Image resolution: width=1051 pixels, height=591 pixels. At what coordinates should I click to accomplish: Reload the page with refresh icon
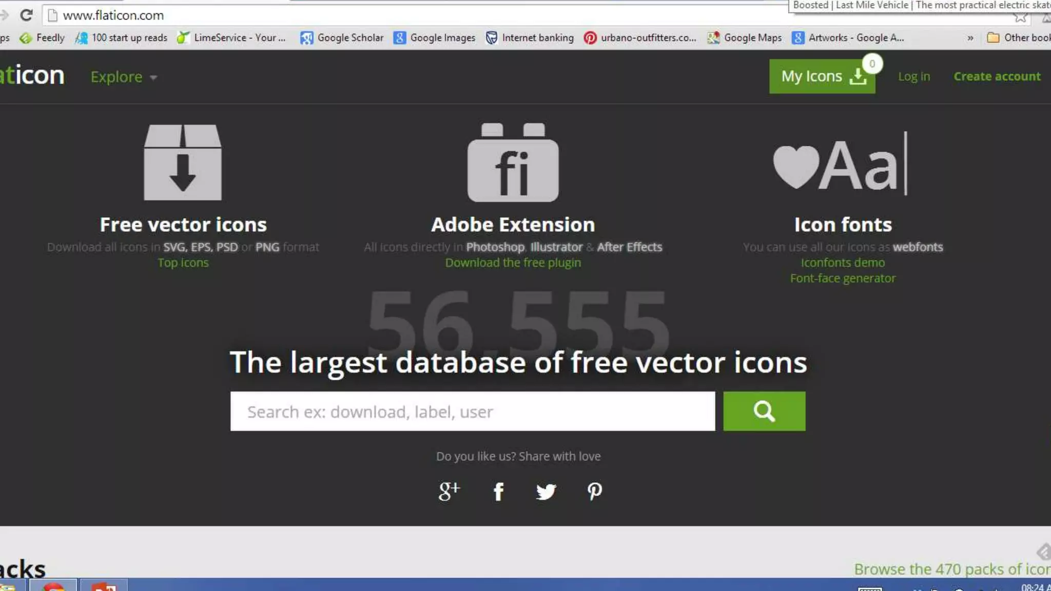coord(27,15)
